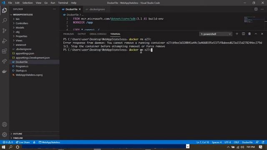267x150 pixels.
Task: Click Live Share in status bar
Action: coord(23,142)
